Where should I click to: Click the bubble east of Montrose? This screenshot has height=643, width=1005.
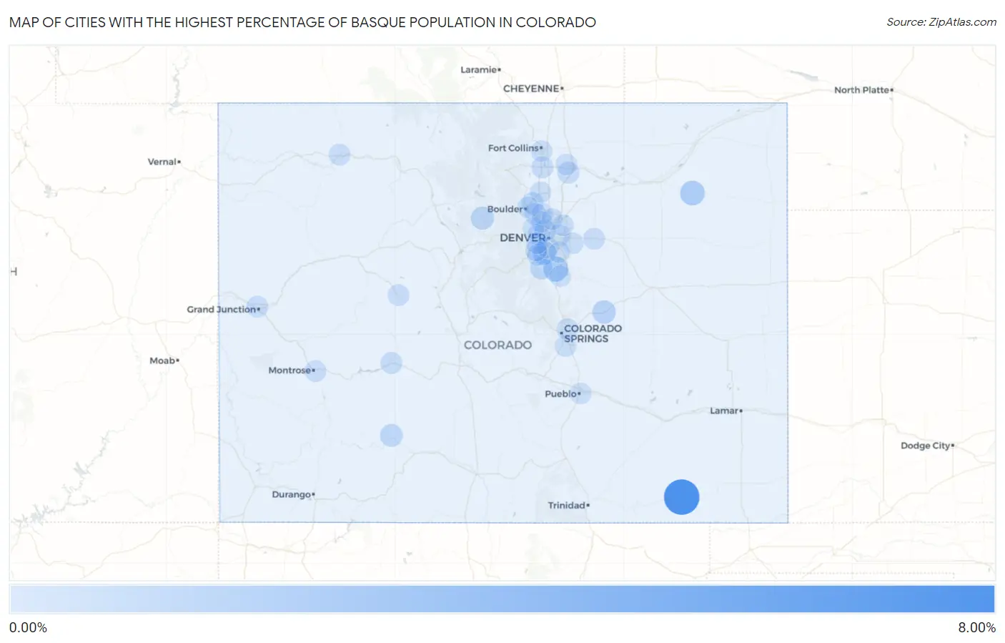coord(391,363)
